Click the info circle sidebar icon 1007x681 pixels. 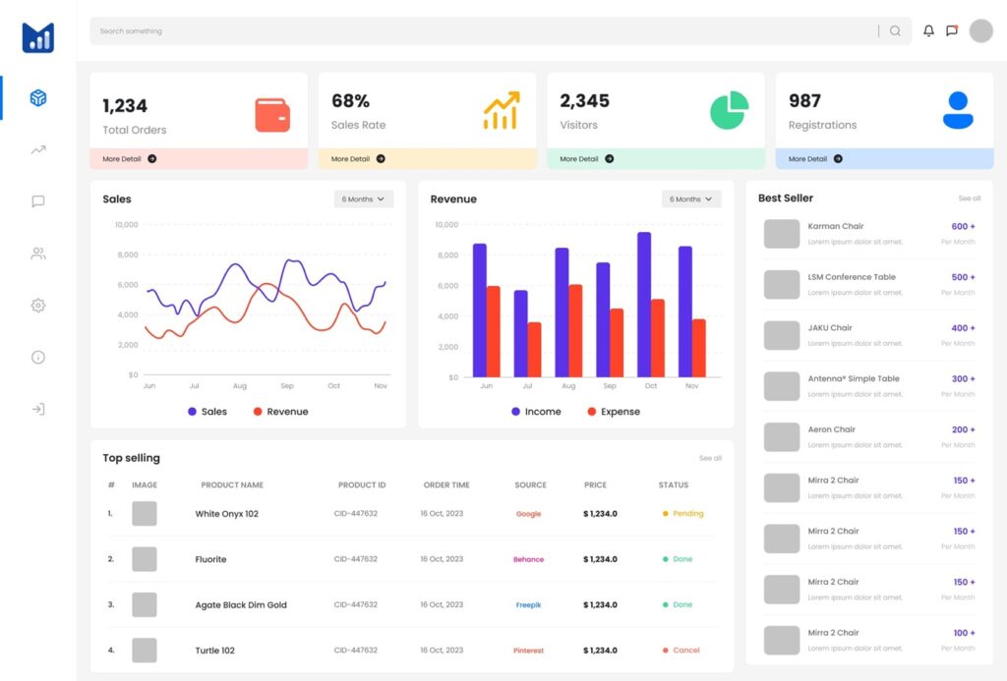pos(38,358)
